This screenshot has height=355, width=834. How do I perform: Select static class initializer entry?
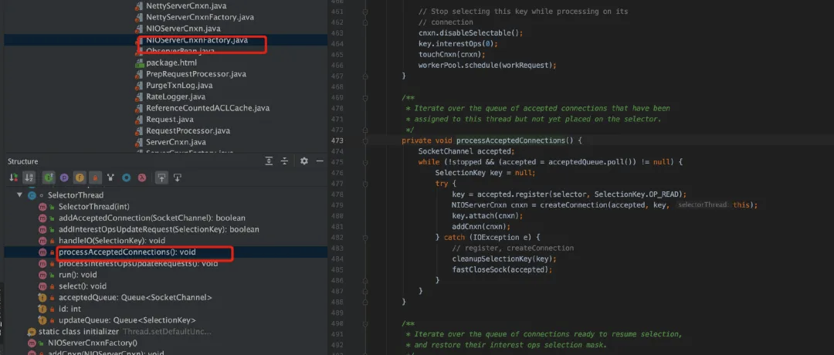tap(79, 332)
